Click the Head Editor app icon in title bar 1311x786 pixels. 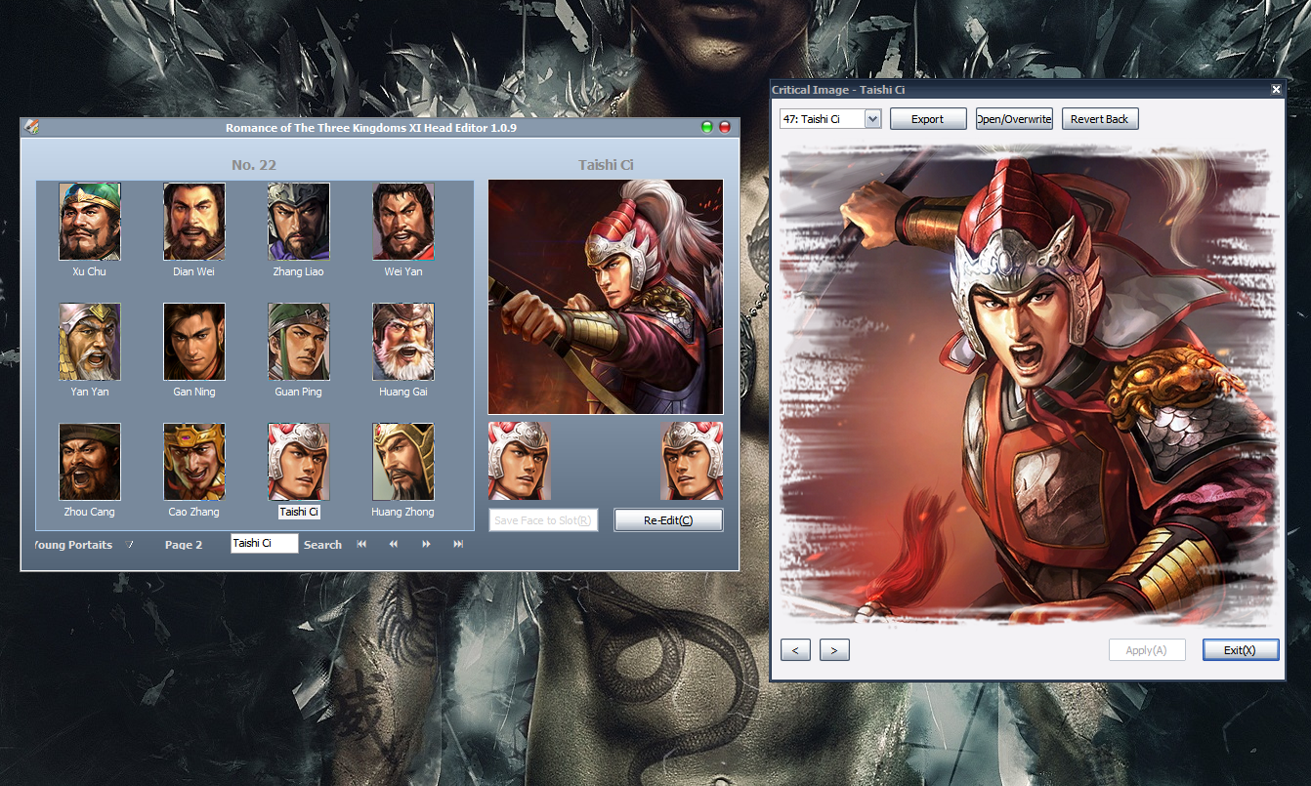[x=31, y=127]
